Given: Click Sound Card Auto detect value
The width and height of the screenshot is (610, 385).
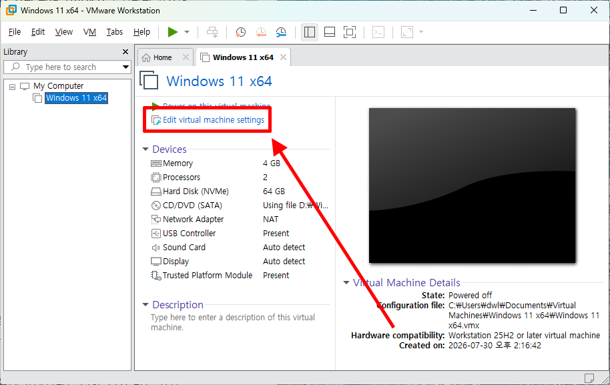Looking at the screenshot, I should [x=284, y=248].
